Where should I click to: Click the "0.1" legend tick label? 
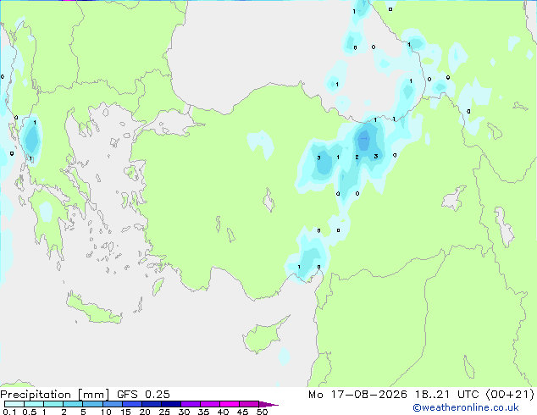[9, 412]
